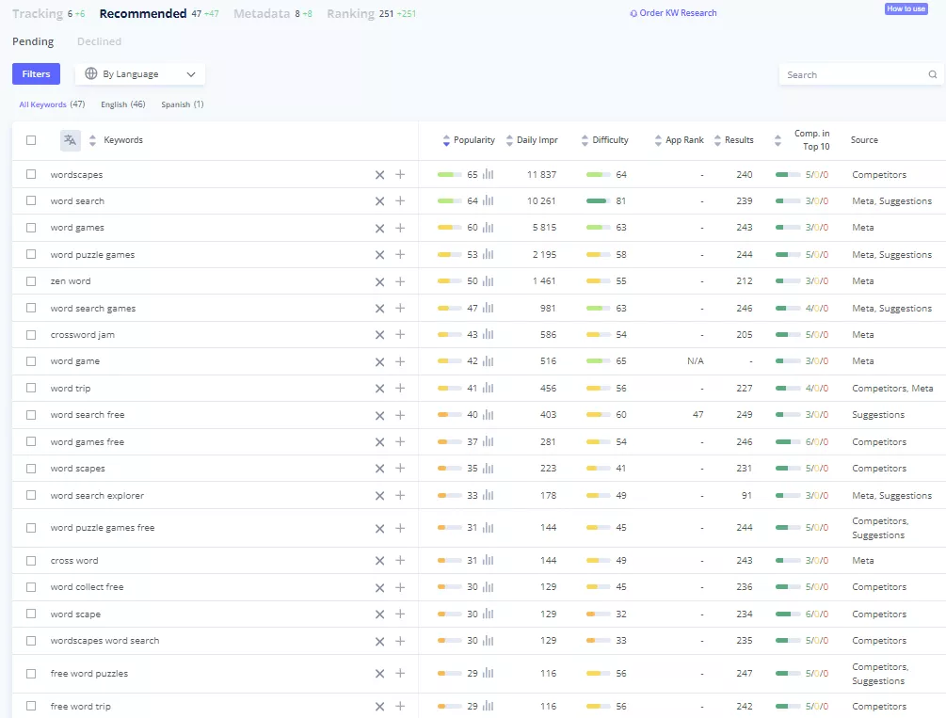This screenshot has width=946, height=718.
Task: Click competition bar for 'word games free'
Action: point(787,441)
